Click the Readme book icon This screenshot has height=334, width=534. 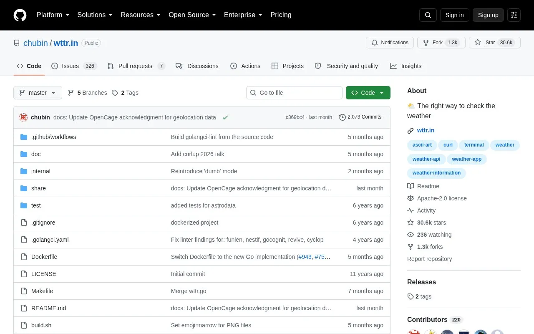[411, 186]
